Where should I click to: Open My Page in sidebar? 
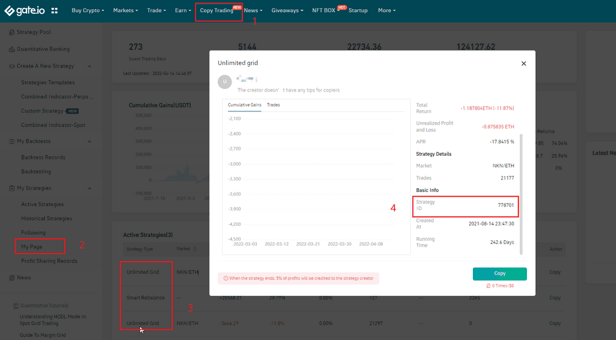coord(32,247)
